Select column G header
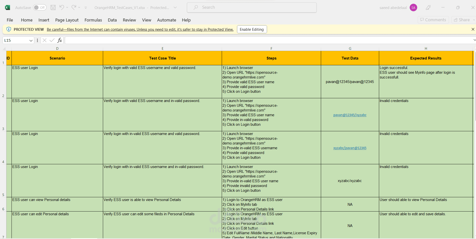476x239 pixels. click(350, 48)
